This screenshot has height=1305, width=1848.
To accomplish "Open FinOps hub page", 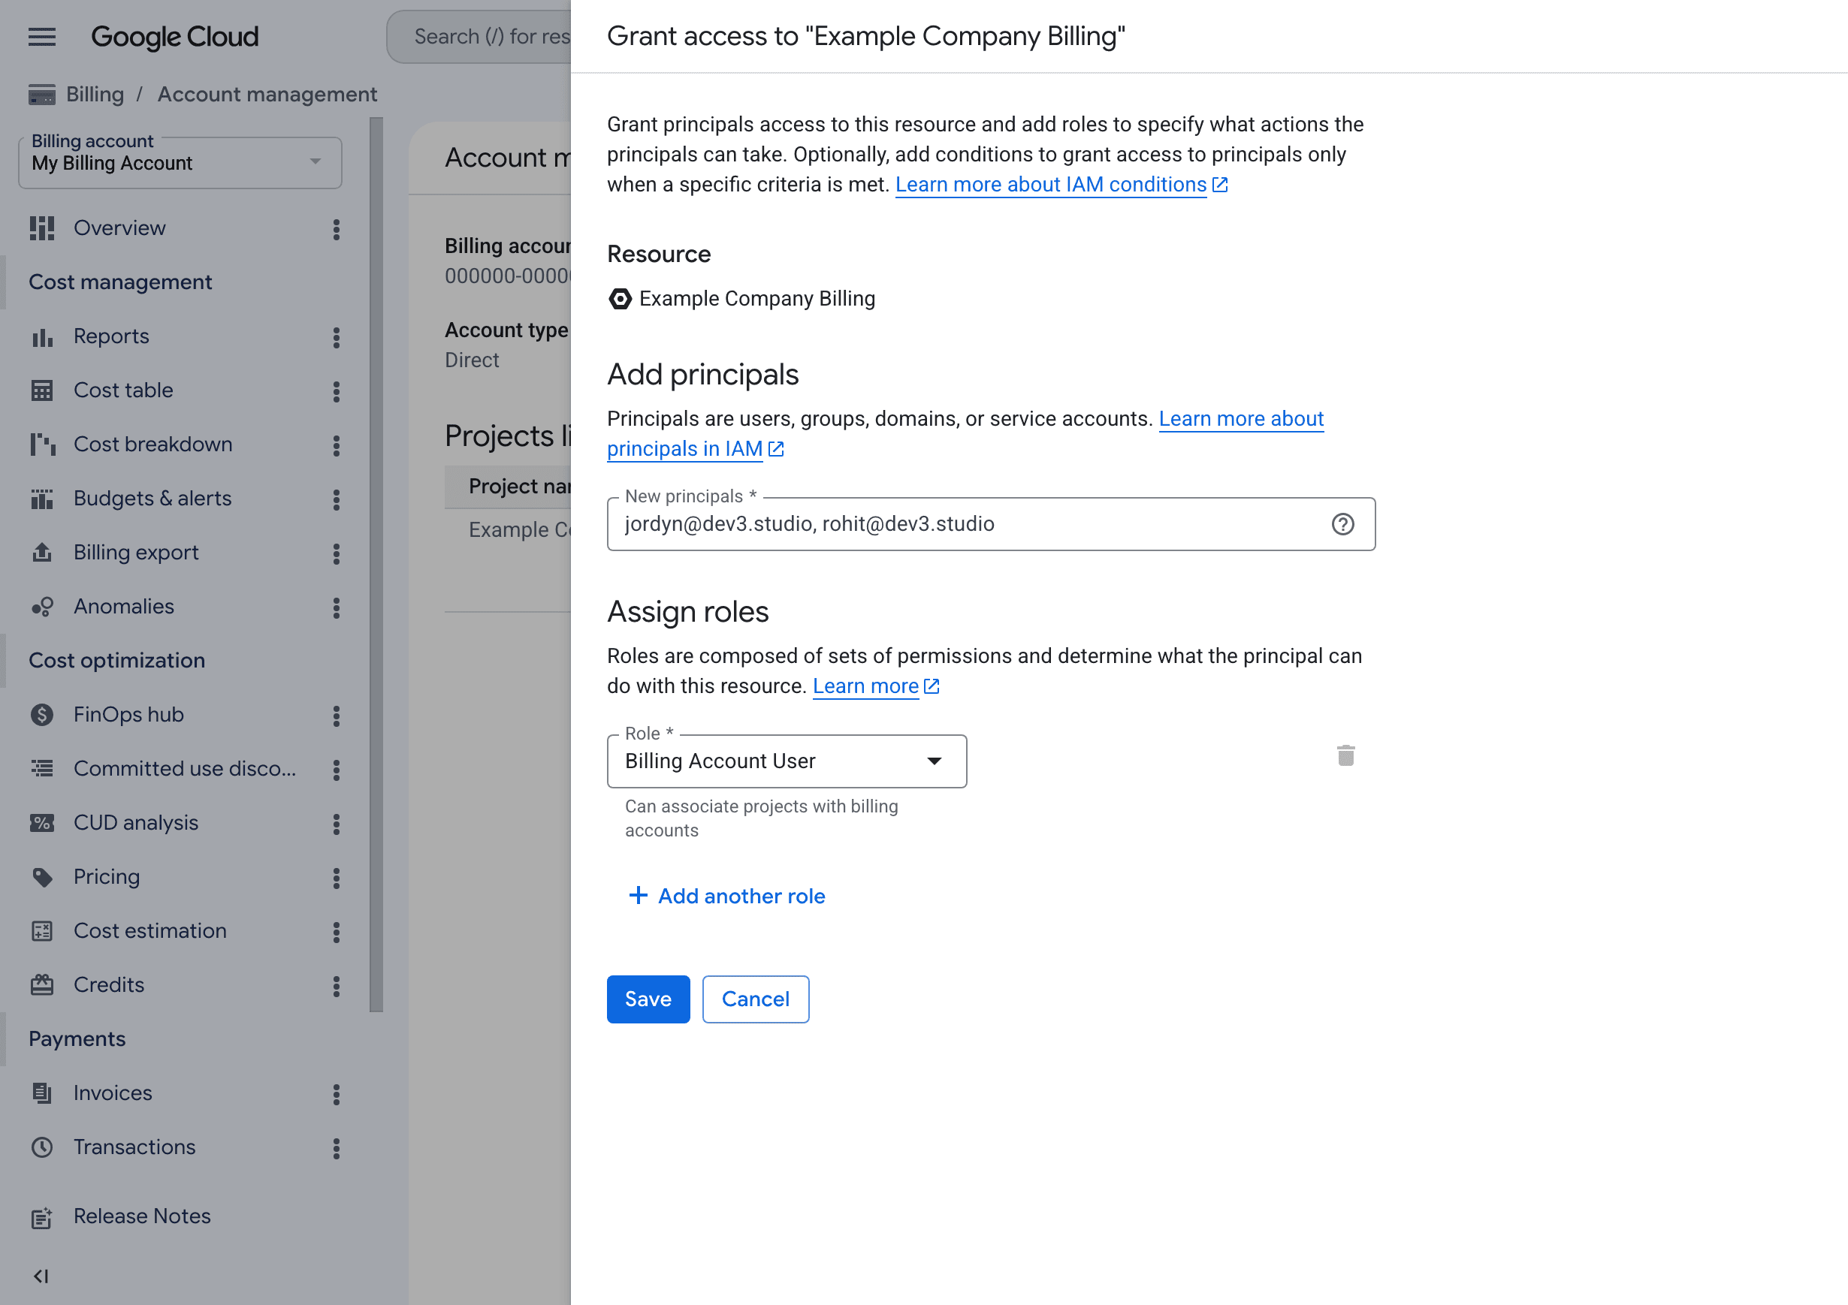I will [x=128, y=715].
